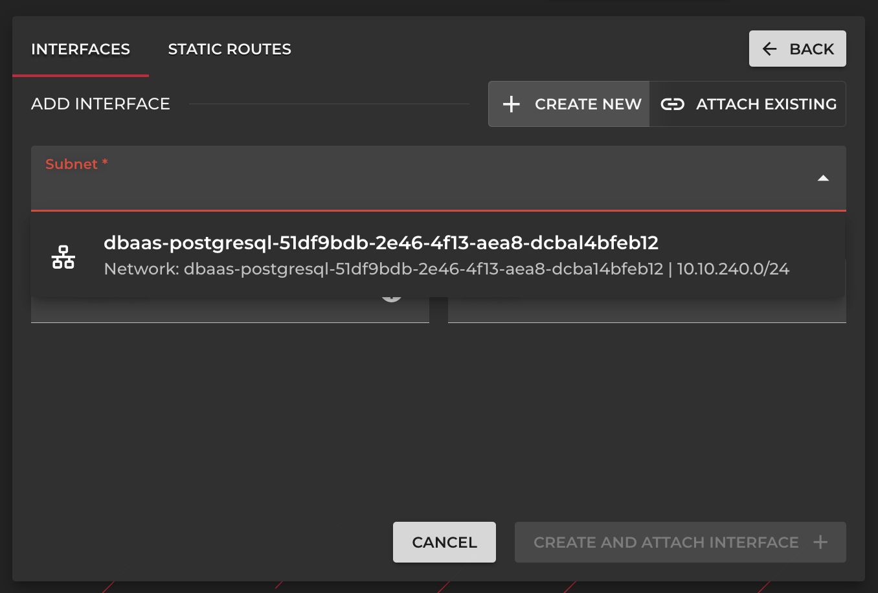Switch to the STATIC ROUTES tab

point(229,49)
